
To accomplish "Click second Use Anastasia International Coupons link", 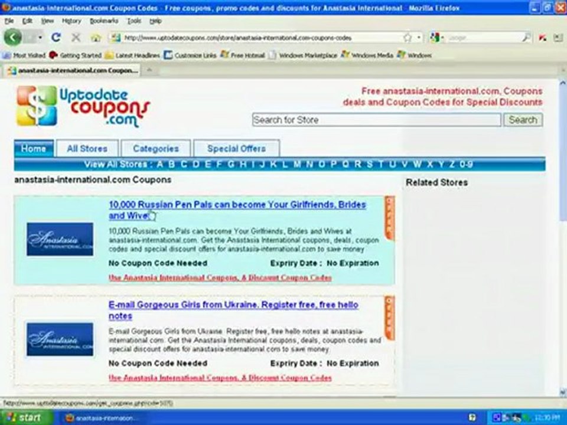I will pyautogui.click(x=220, y=378).
